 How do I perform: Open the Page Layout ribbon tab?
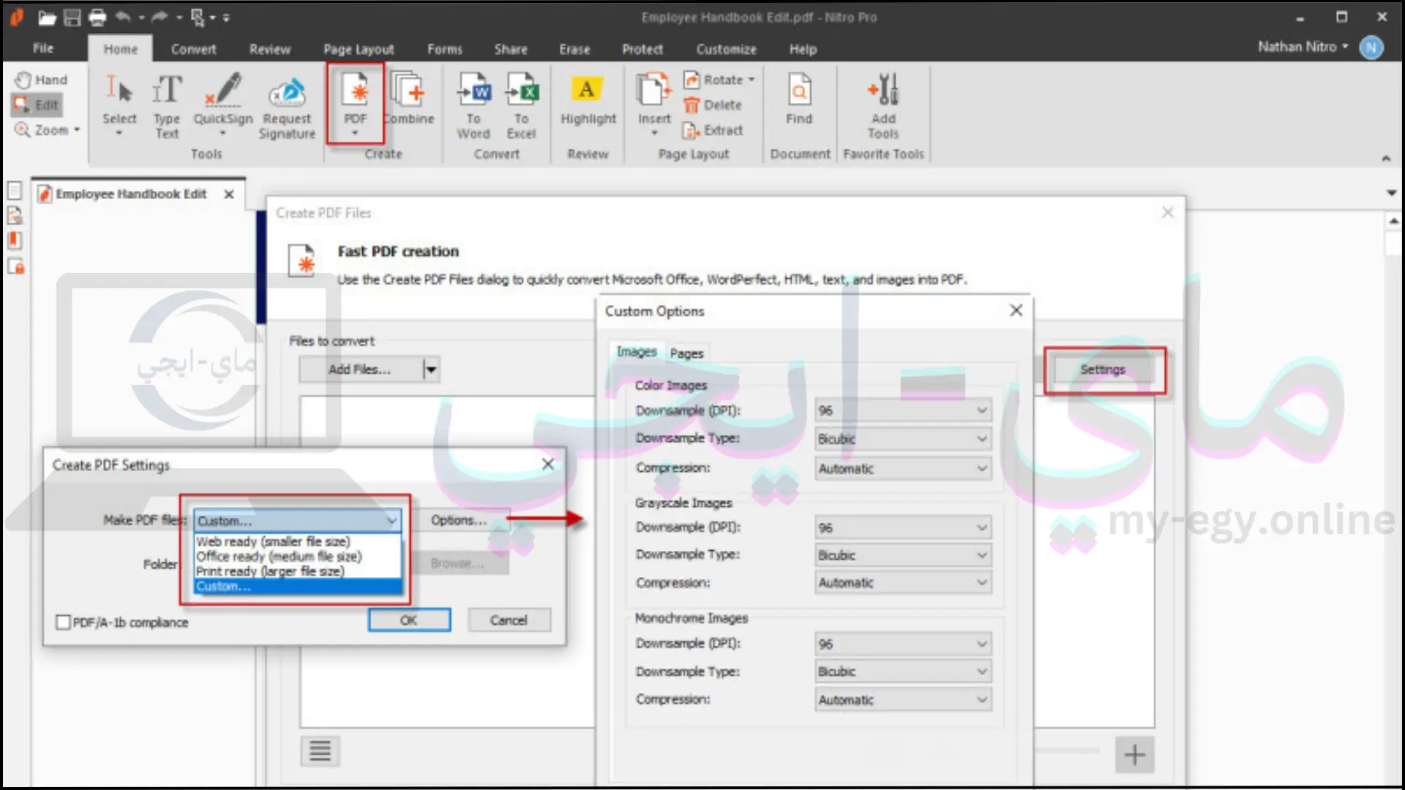[x=359, y=49]
